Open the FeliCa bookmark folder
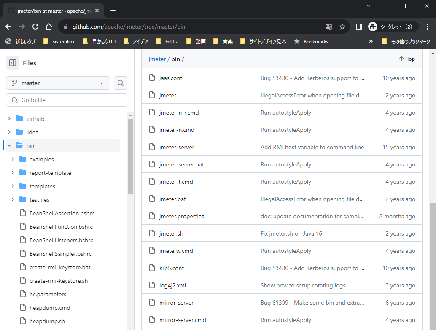 coord(167,41)
